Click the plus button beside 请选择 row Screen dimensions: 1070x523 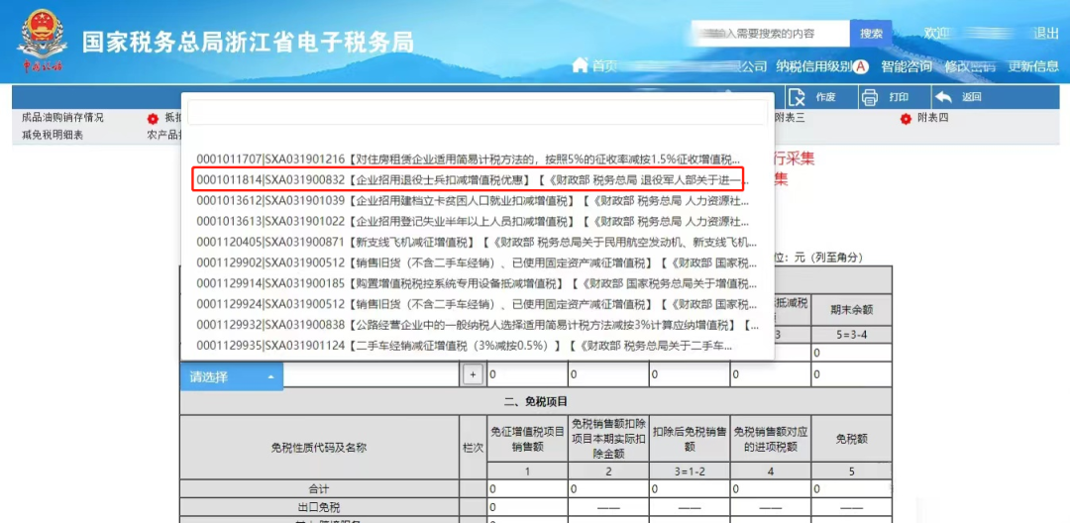click(472, 374)
